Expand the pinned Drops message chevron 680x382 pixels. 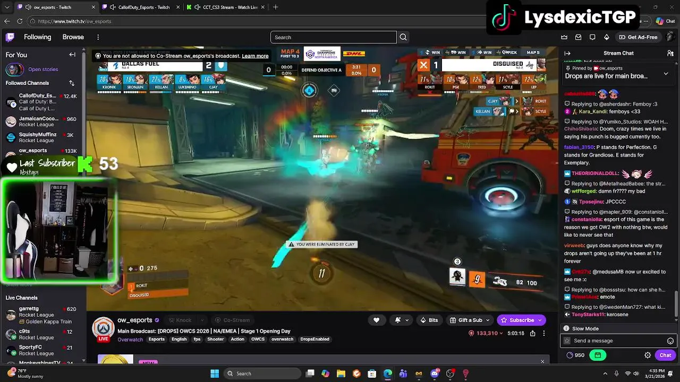[x=666, y=74]
